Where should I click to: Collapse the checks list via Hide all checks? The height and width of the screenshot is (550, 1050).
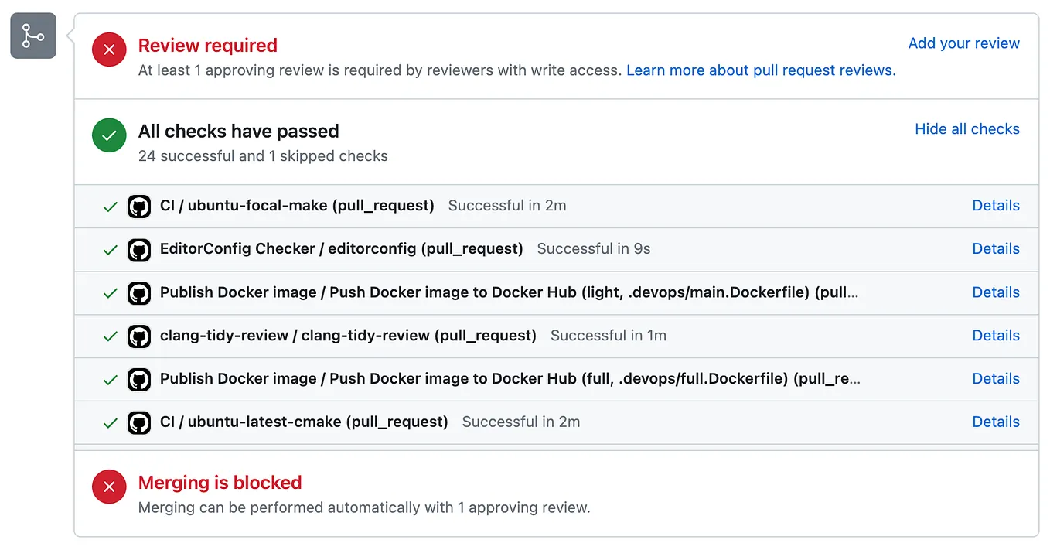pos(967,129)
